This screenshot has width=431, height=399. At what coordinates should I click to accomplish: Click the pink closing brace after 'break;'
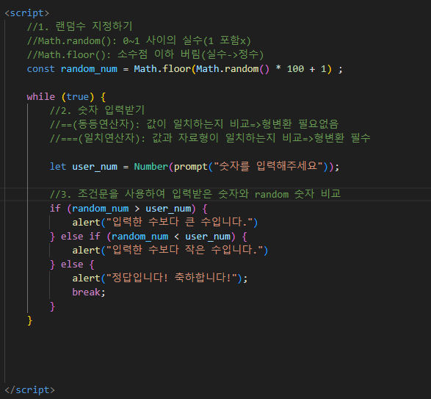click(x=53, y=306)
